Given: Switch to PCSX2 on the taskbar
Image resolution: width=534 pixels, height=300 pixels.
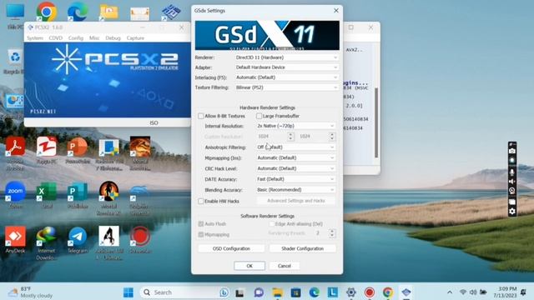Looking at the screenshot, I should (x=406, y=292).
